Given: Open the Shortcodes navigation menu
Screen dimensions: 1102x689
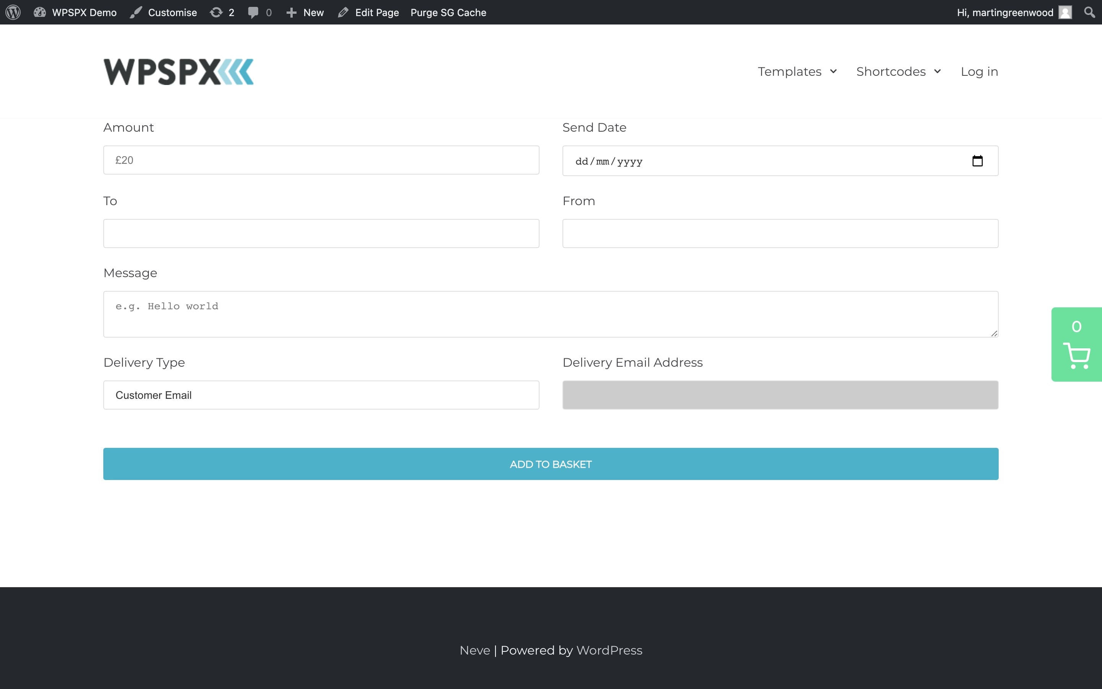Looking at the screenshot, I should click(x=891, y=72).
